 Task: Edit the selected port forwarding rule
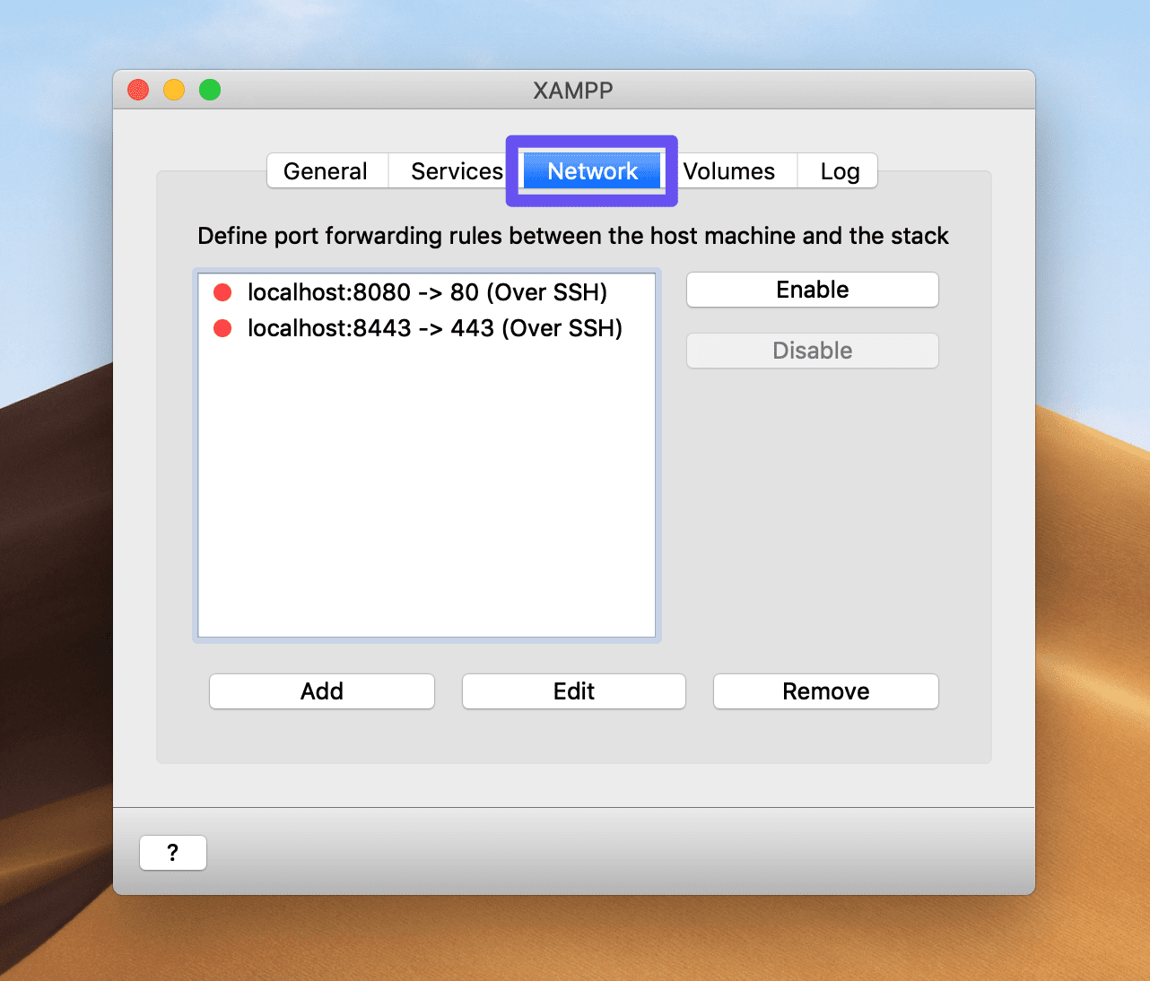point(573,690)
